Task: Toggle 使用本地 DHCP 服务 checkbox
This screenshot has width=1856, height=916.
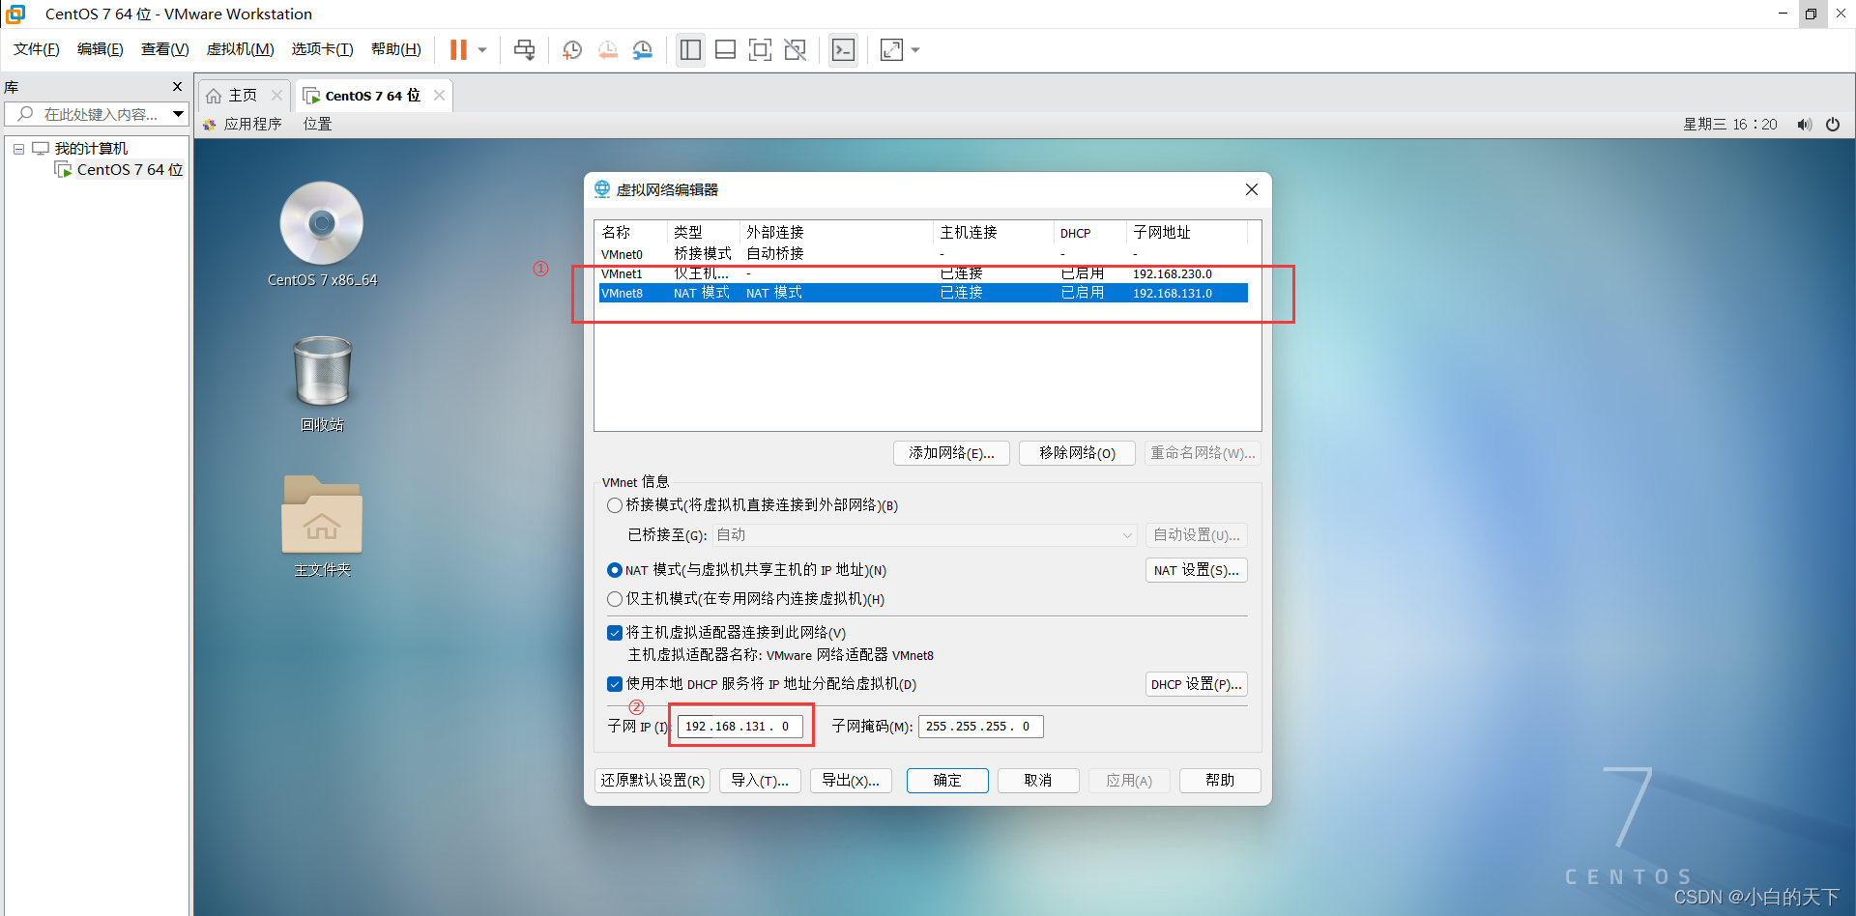Action: (614, 684)
